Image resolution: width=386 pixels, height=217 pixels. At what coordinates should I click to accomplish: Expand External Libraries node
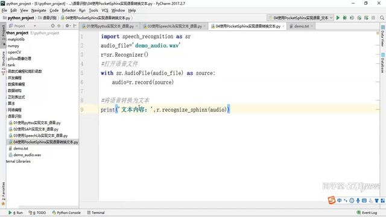pos(18,161)
